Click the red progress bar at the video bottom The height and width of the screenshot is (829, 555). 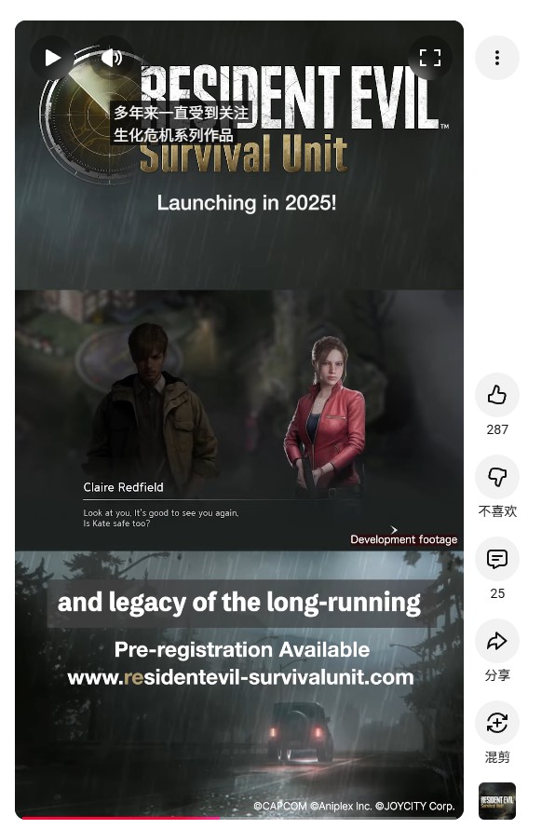(120, 818)
